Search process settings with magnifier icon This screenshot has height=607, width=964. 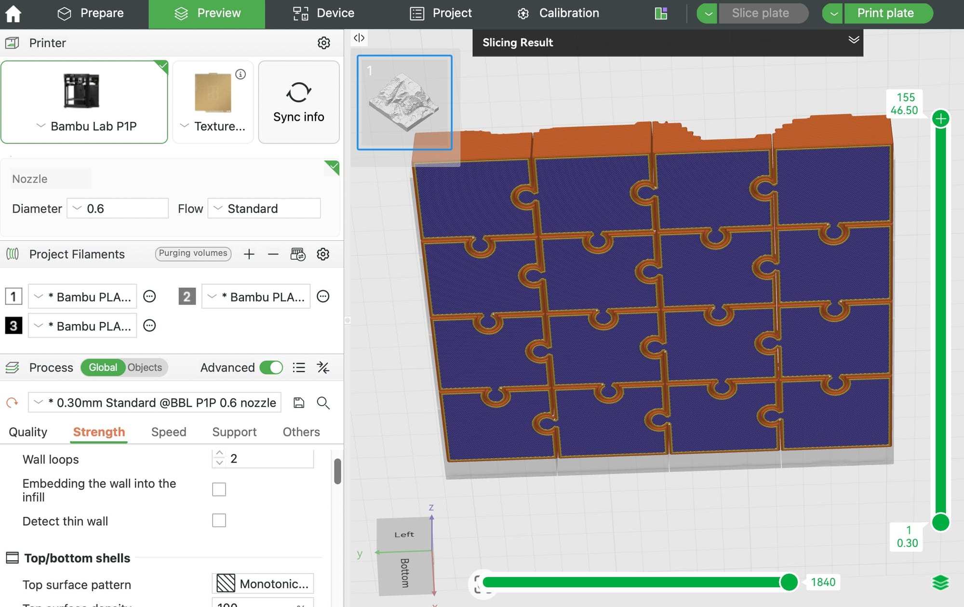point(323,403)
